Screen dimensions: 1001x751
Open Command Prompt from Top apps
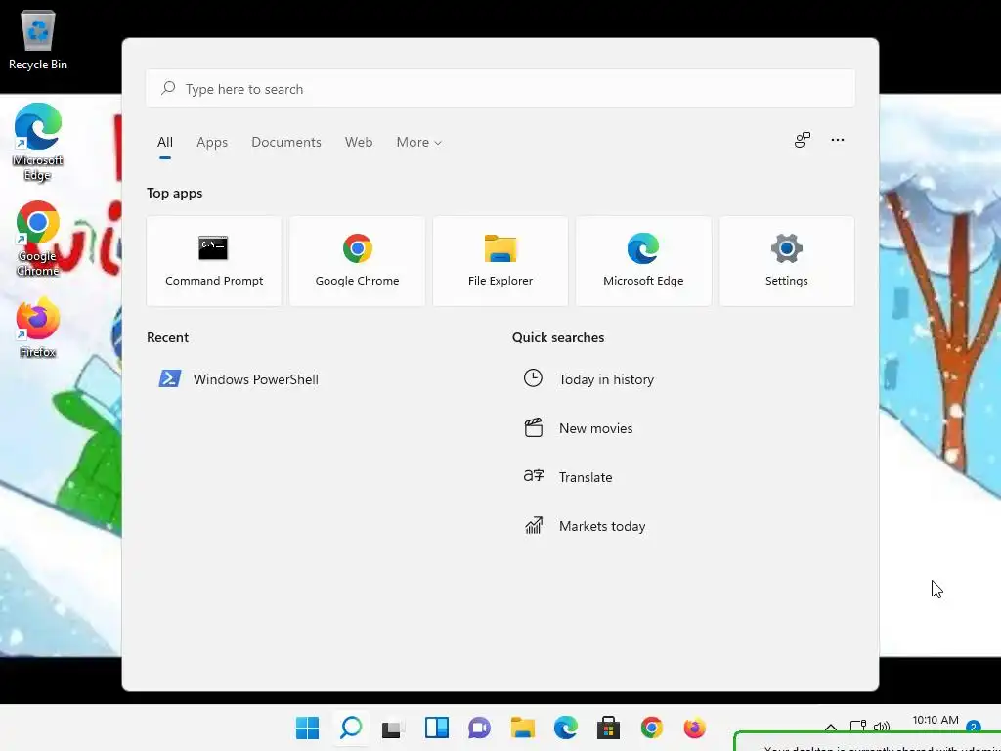pos(214,261)
